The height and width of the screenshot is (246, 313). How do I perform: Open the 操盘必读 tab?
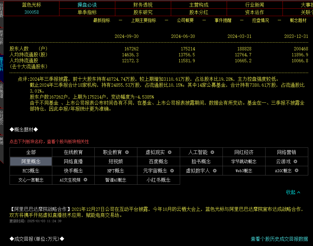click(87, 5)
